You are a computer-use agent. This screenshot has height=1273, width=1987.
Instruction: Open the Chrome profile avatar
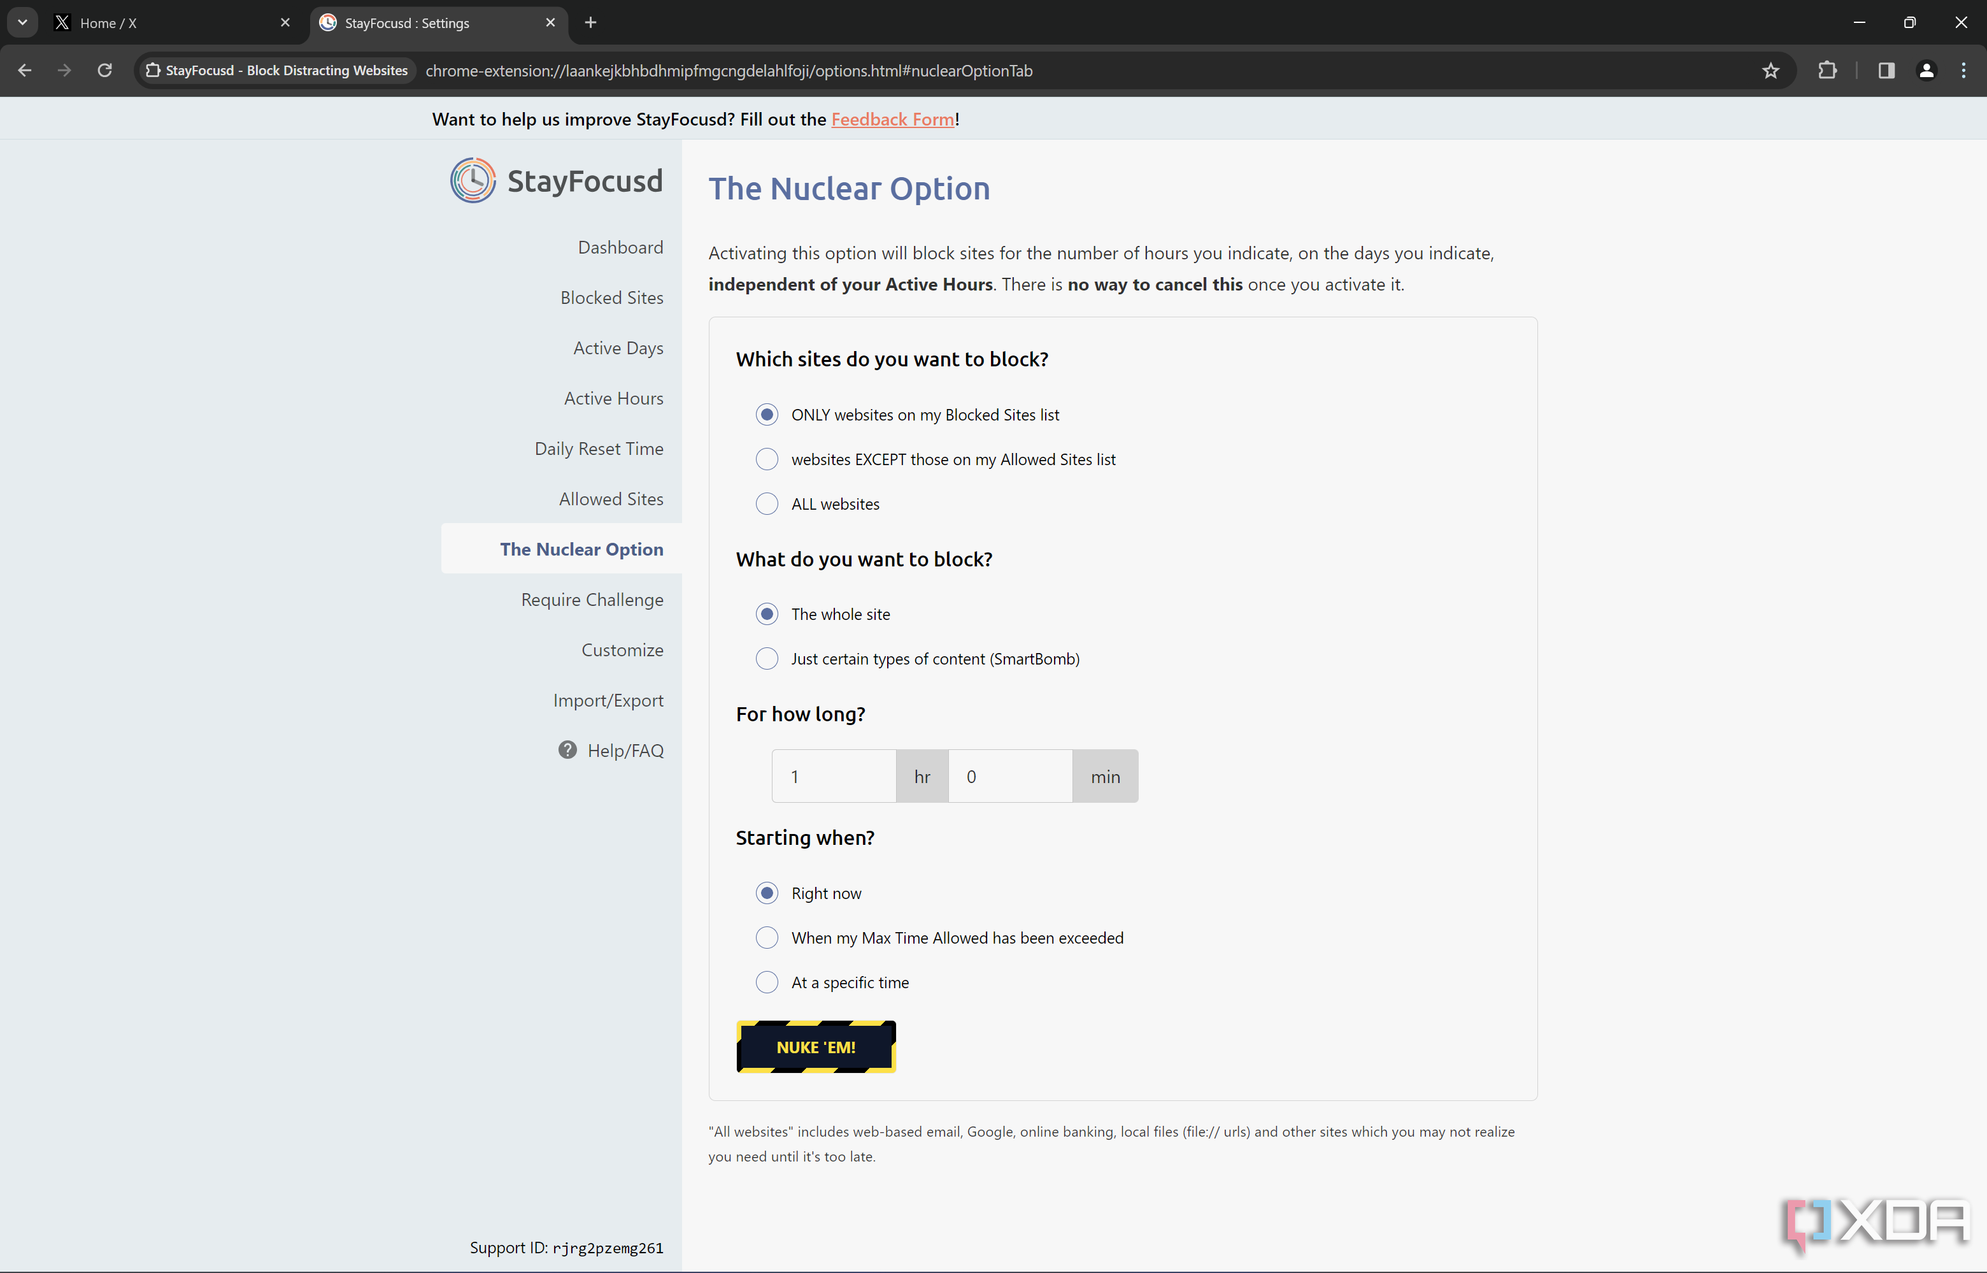tap(1926, 70)
